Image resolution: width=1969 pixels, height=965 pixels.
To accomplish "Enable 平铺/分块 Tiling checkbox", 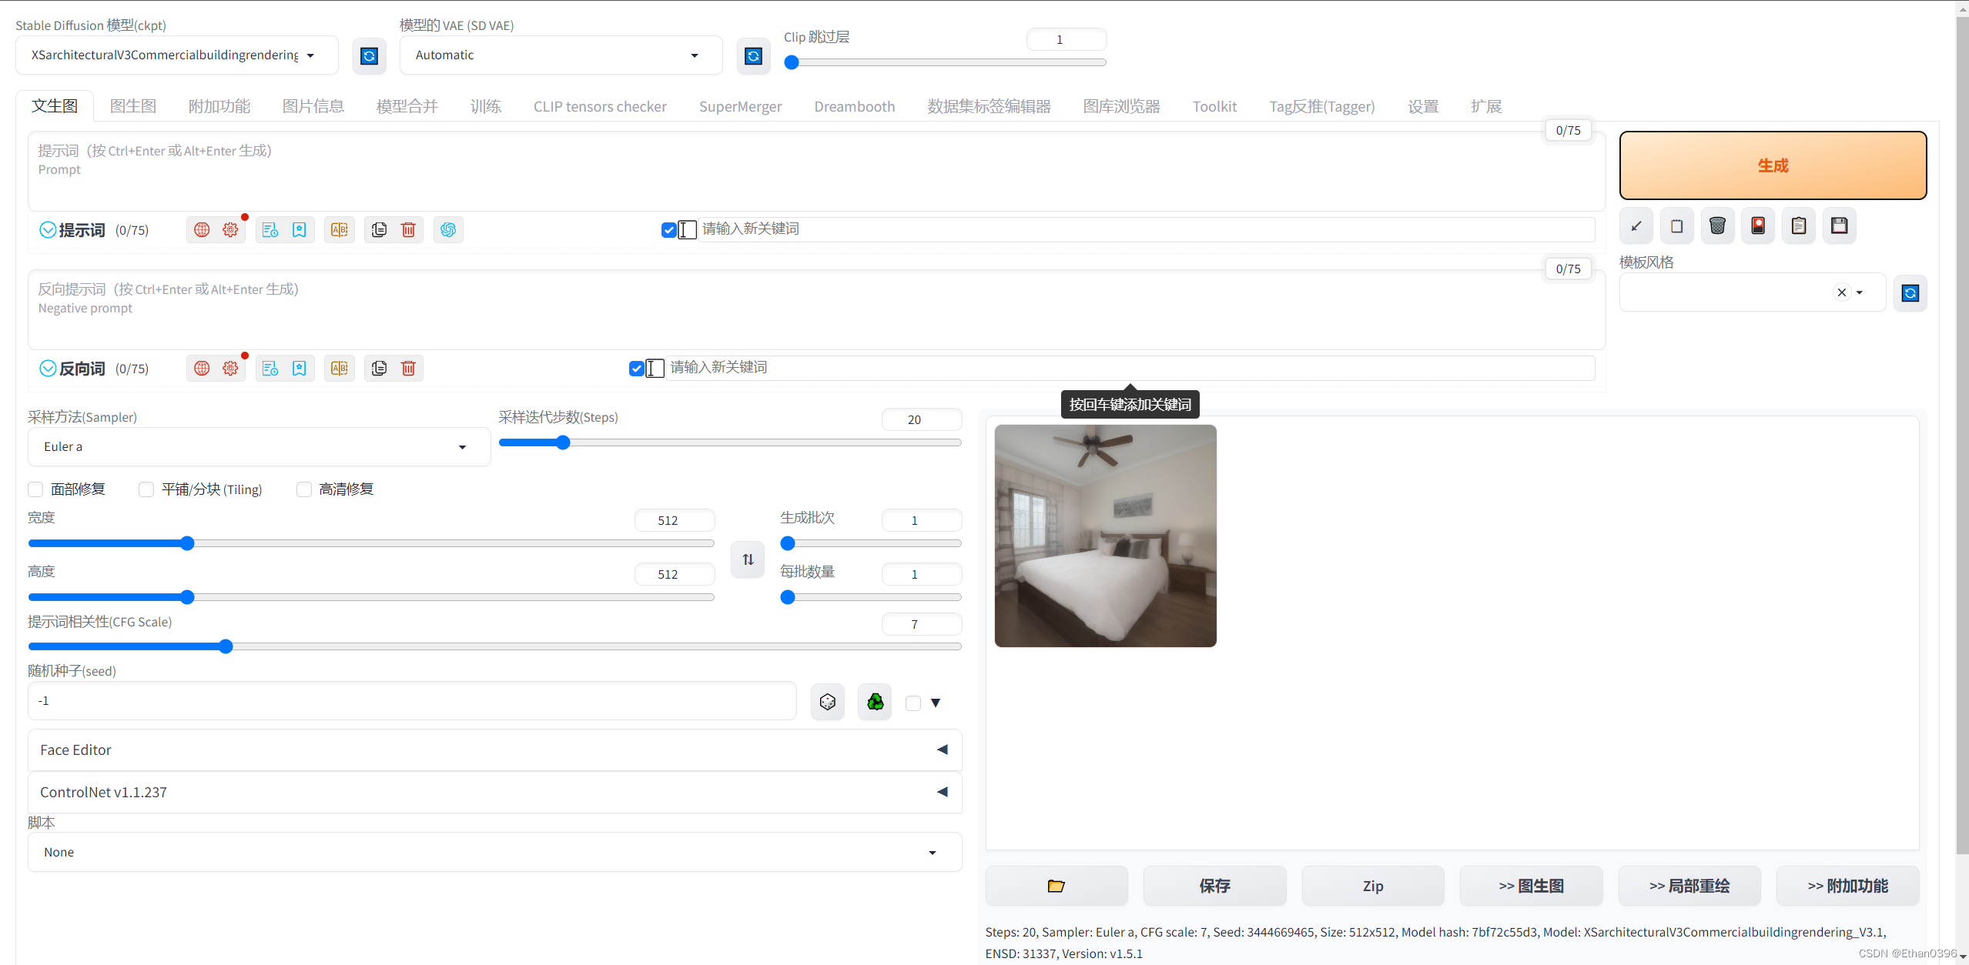I will pos(146,489).
